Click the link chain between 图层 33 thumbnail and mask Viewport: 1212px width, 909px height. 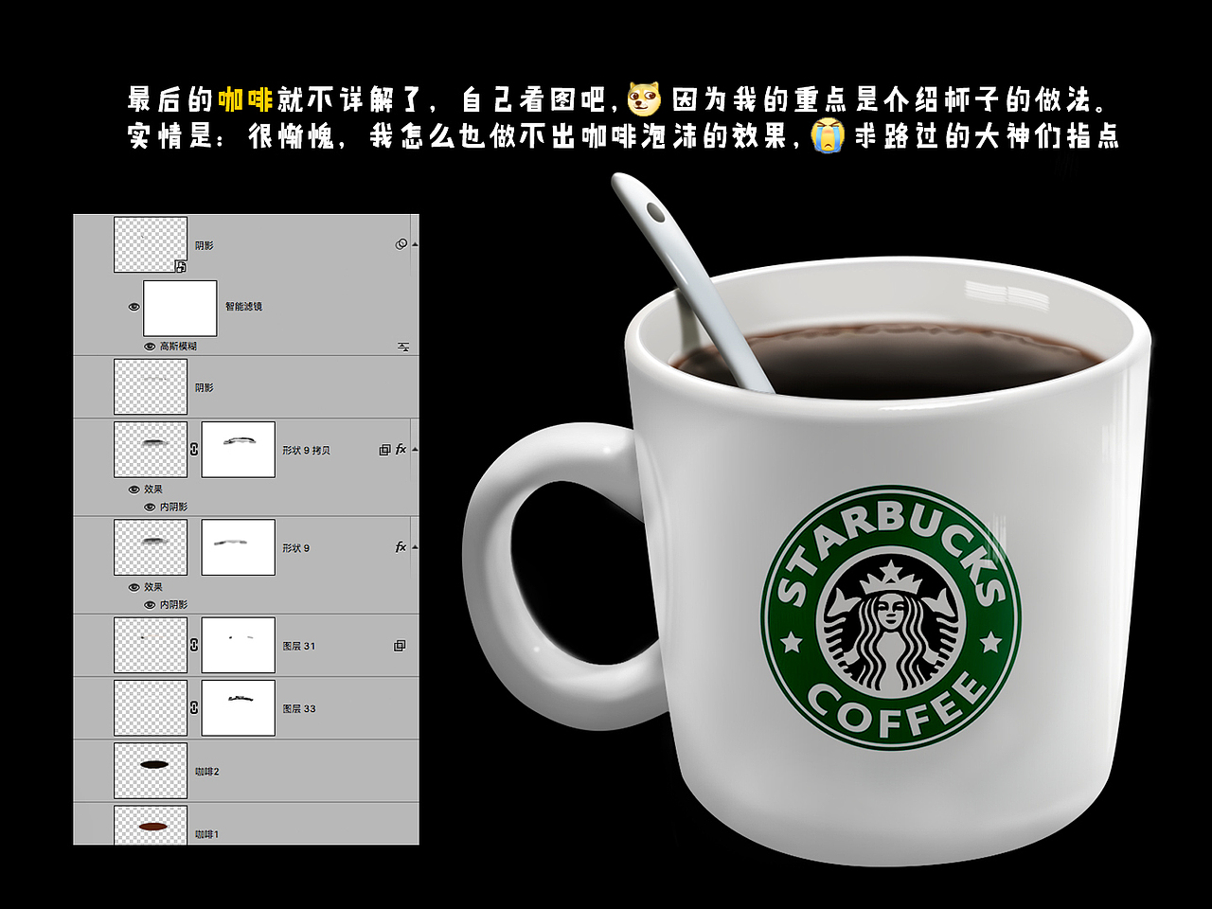[x=193, y=708]
